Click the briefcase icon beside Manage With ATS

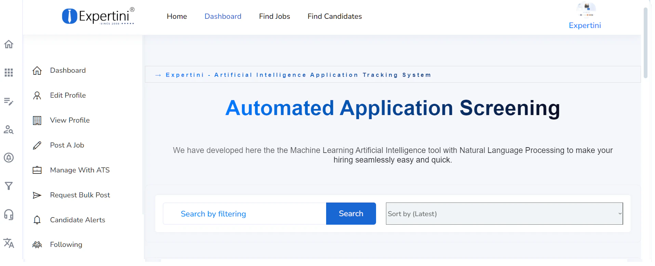coord(37,170)
